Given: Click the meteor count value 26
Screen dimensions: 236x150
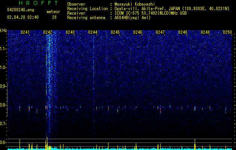Looking at the screenshot, I should (54, 17).
